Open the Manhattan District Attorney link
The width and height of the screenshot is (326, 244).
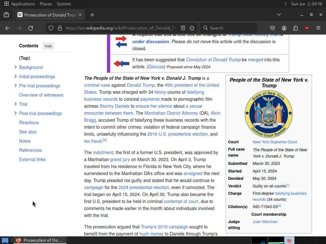pyautogui.click(x=171, y=113)
